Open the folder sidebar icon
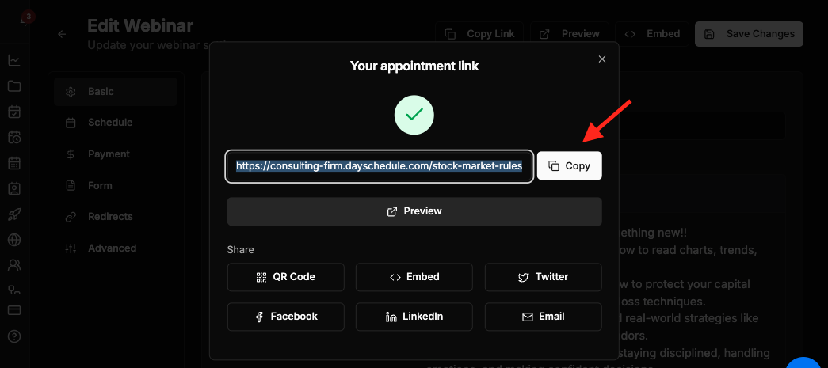 (14, 86)
